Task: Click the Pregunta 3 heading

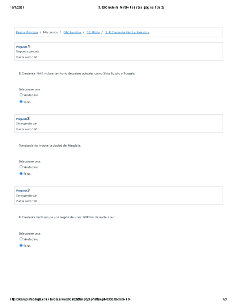Action: click(x=23, y=190)
